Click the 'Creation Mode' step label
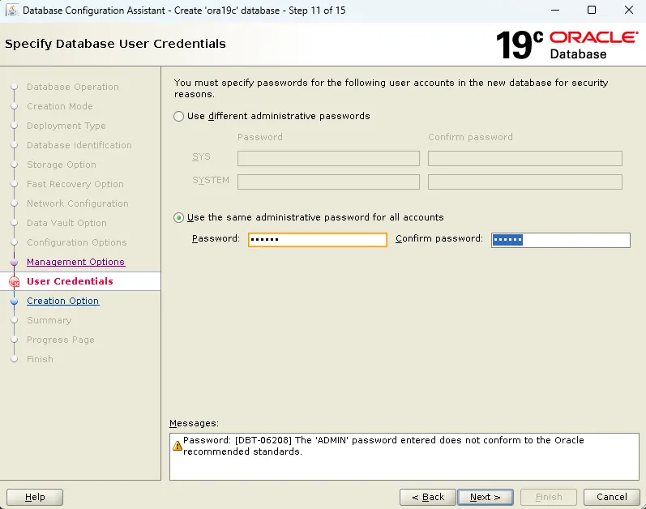The height and width of the screenshot is (509, 646). tap(60, 106)
